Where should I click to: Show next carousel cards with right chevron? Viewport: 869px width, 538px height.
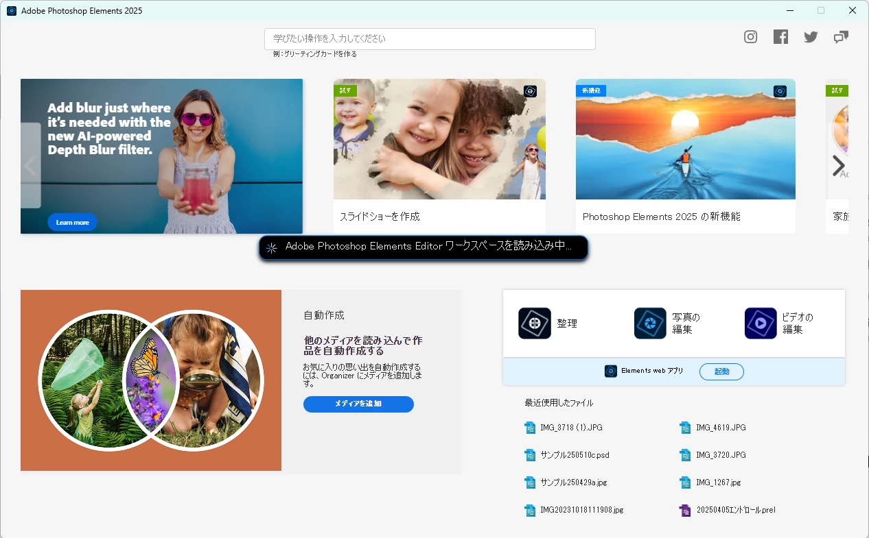tap(838, 165)
